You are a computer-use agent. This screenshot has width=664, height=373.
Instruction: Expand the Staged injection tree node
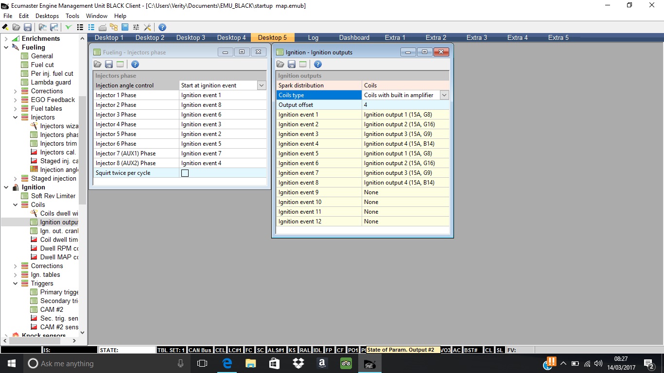click(x=15, y=178)
